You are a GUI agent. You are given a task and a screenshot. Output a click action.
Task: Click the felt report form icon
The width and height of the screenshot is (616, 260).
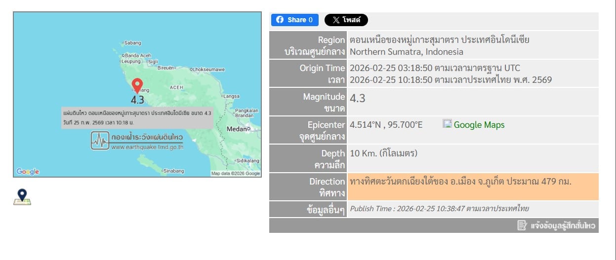click(x=522, y=225)
